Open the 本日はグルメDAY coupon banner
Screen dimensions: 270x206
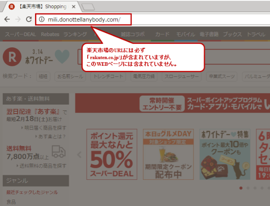[x=168, y=155]
